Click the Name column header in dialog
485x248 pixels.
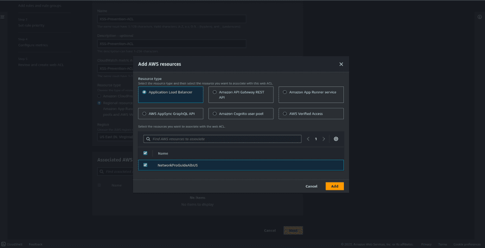[163, 154]
